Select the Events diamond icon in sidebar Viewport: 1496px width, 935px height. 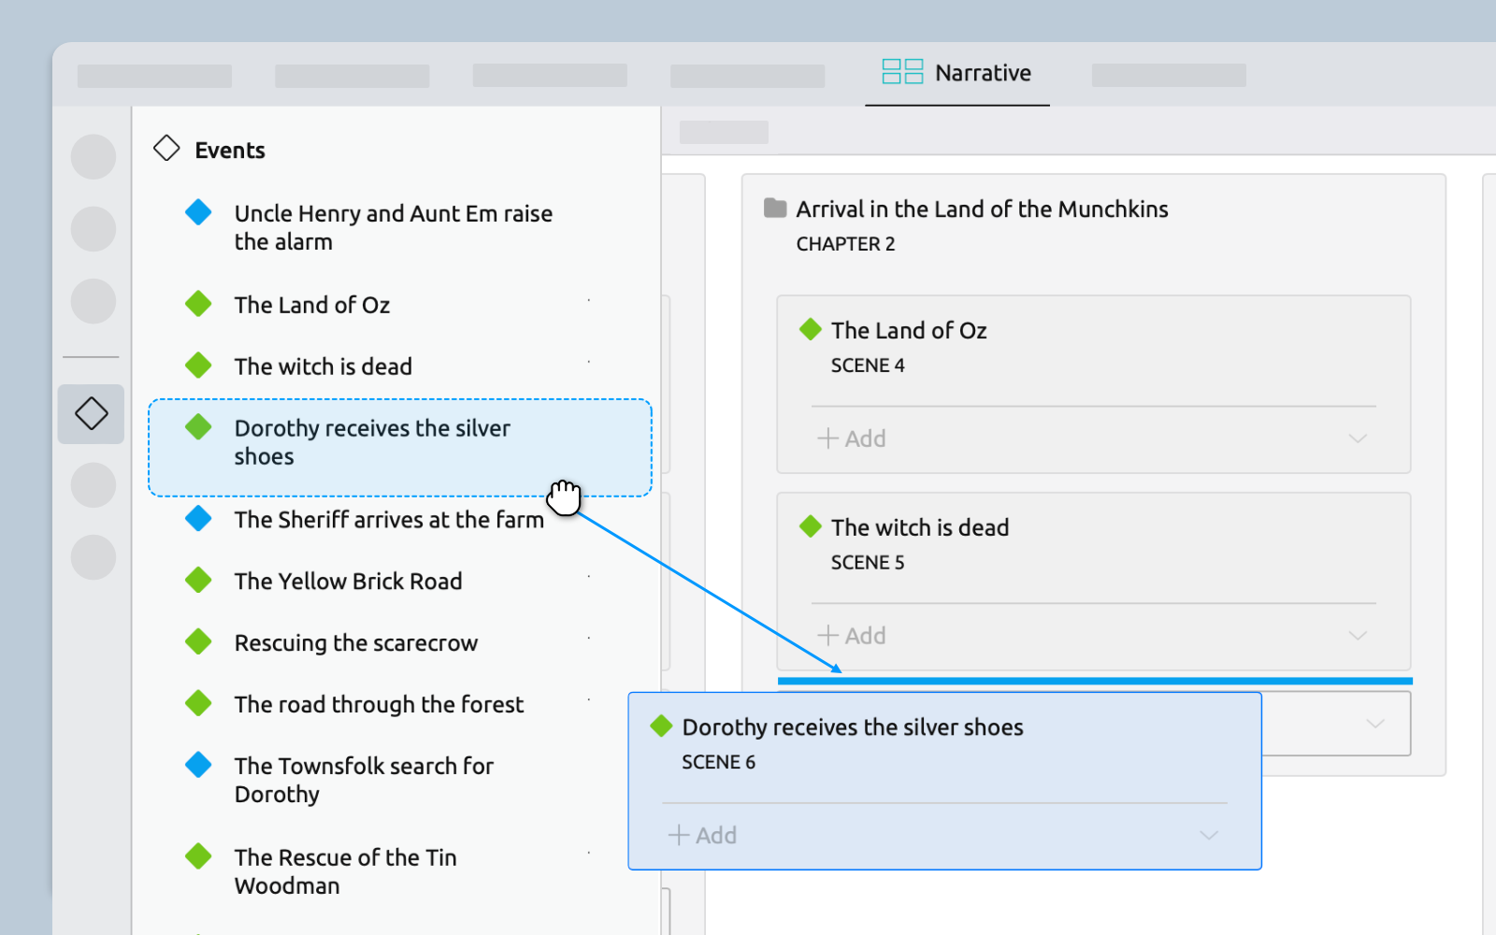coord(92,413)
